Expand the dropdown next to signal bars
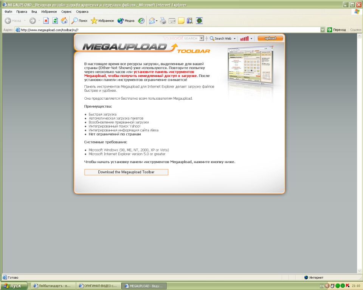This screenshot has width=363, height=290. (x=251, y=39)
